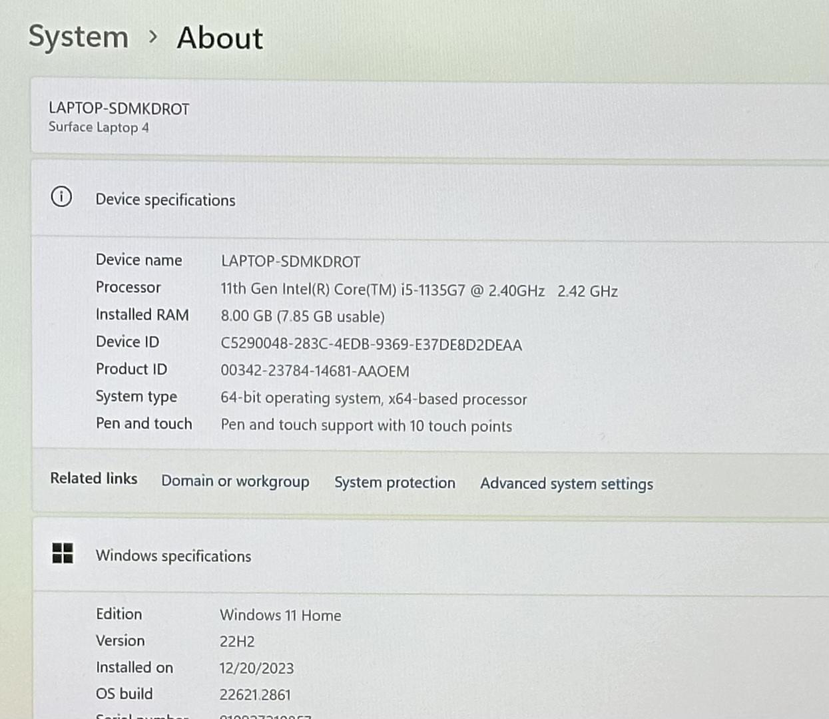Click the Windows logo icon

(63, 553)
